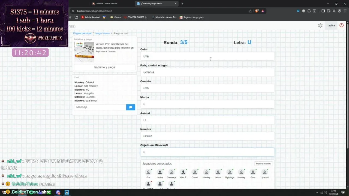Click Mostrar menos players button
The image size is (349, 196).
click(263, 164)
